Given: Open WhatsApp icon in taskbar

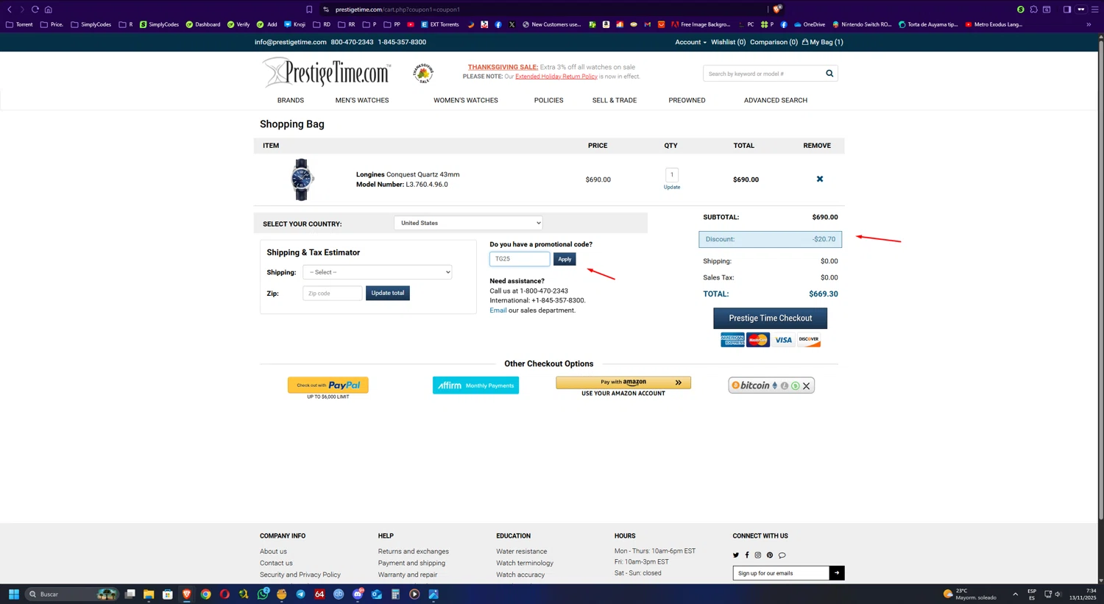Looking at the screenshot, I should [263, 594].
